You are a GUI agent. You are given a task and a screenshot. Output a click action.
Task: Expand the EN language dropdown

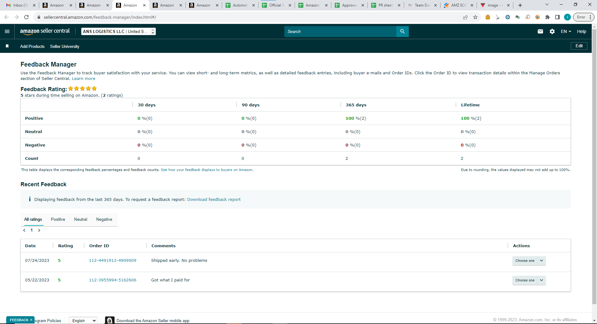tap(566, 31)
